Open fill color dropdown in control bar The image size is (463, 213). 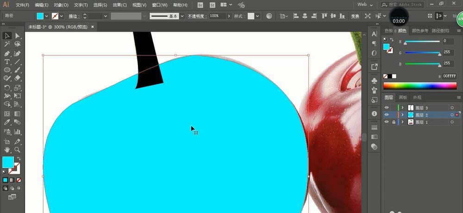[x=46, y=16]
